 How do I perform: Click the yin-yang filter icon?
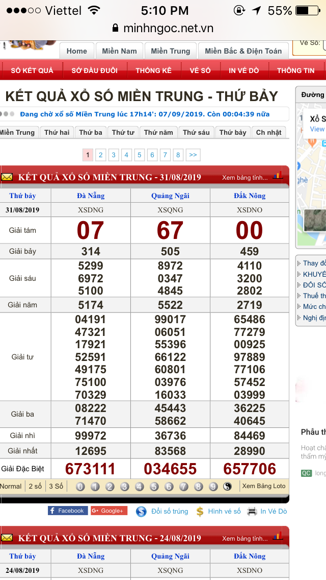click(x=228, y=487)
